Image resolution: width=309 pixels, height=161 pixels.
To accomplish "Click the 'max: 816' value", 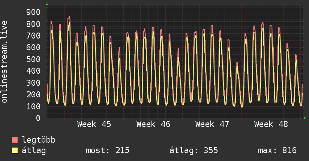I will [277, 151].
